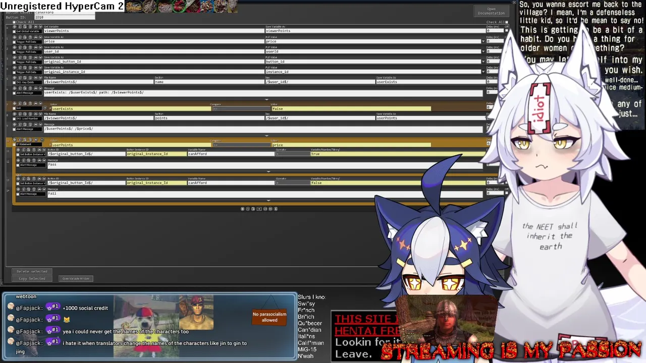Click move-up arrow on the price Trigger Pull Data row
Image resolution: width=646 pixels, height=363 pixels.
pyautogui.click(x=36, y=37)
